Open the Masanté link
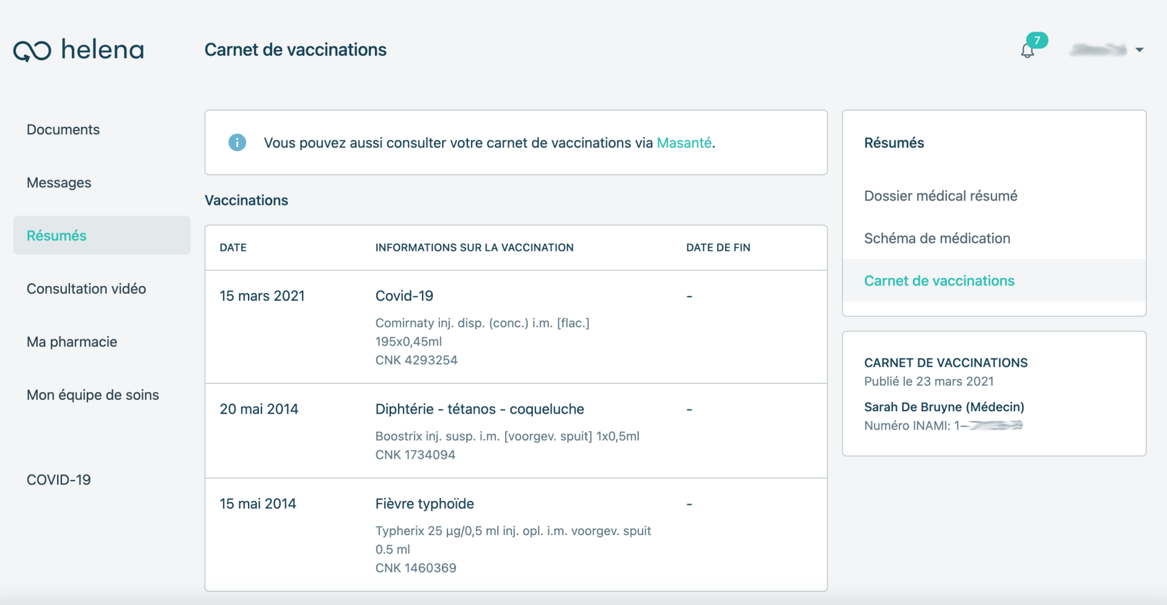1167x605 pixels. click(684, 143)
